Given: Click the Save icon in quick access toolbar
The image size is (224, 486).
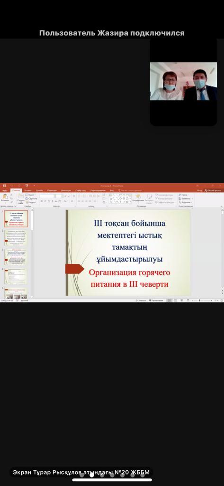Looking at the screenshot, I should point(4,186).
